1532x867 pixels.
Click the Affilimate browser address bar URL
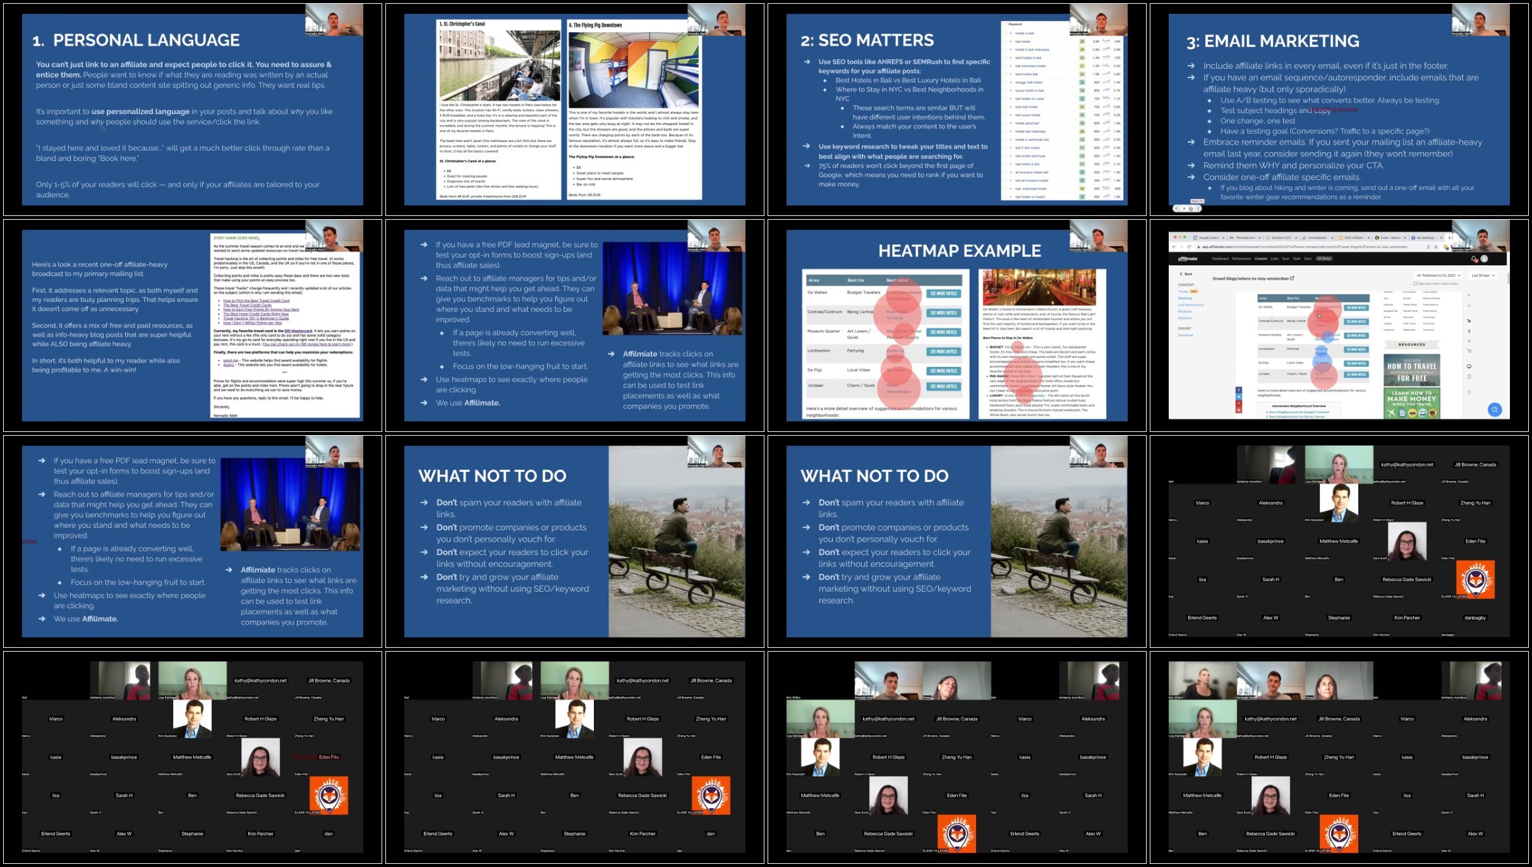tap(1305, 247)
